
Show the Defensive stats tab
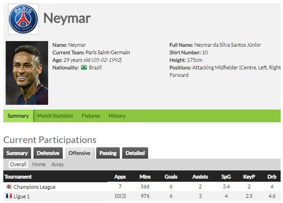(48, 153)
